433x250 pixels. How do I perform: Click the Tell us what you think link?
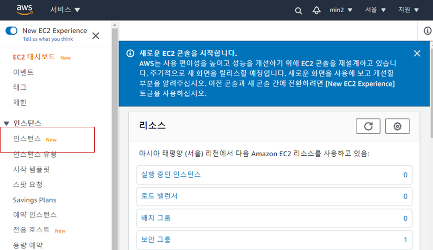[x=48, y=39]
